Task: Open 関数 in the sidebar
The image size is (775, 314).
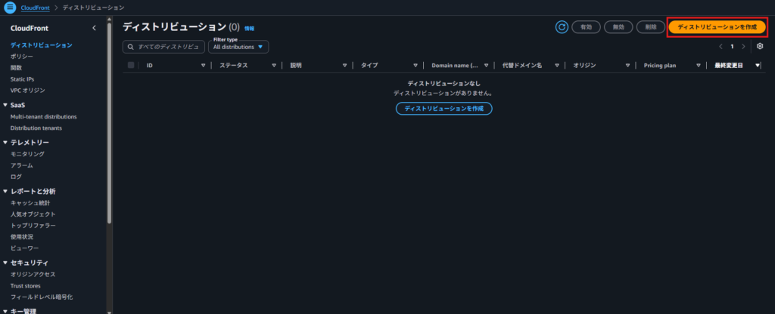Action: pyautogui.click(x=16, y=67)
